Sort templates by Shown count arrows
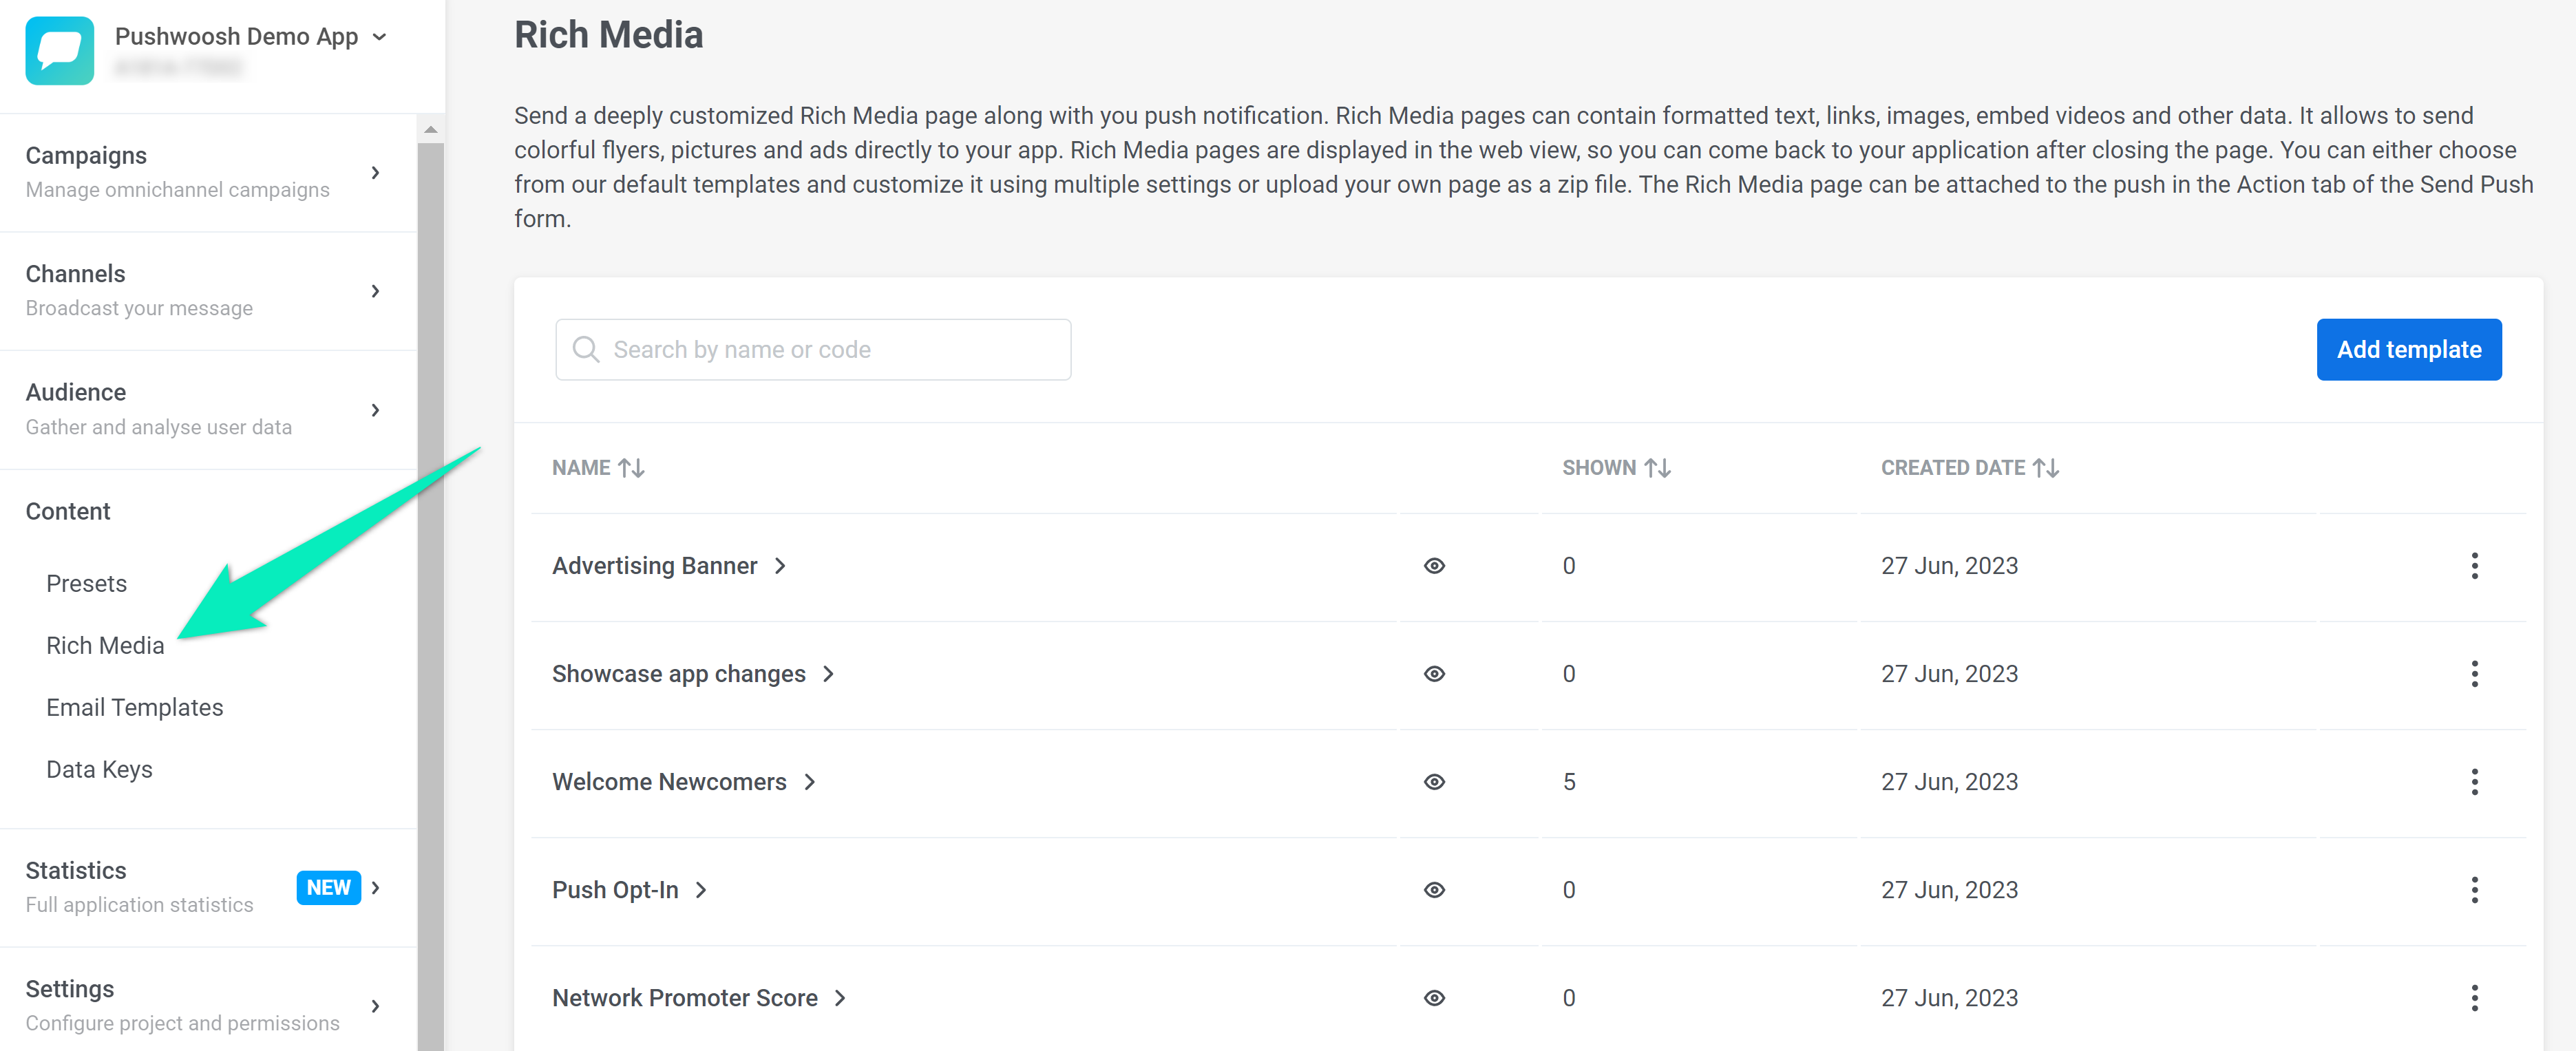The width and height of the screenshot is (2576, 1051). point(1657,468)
